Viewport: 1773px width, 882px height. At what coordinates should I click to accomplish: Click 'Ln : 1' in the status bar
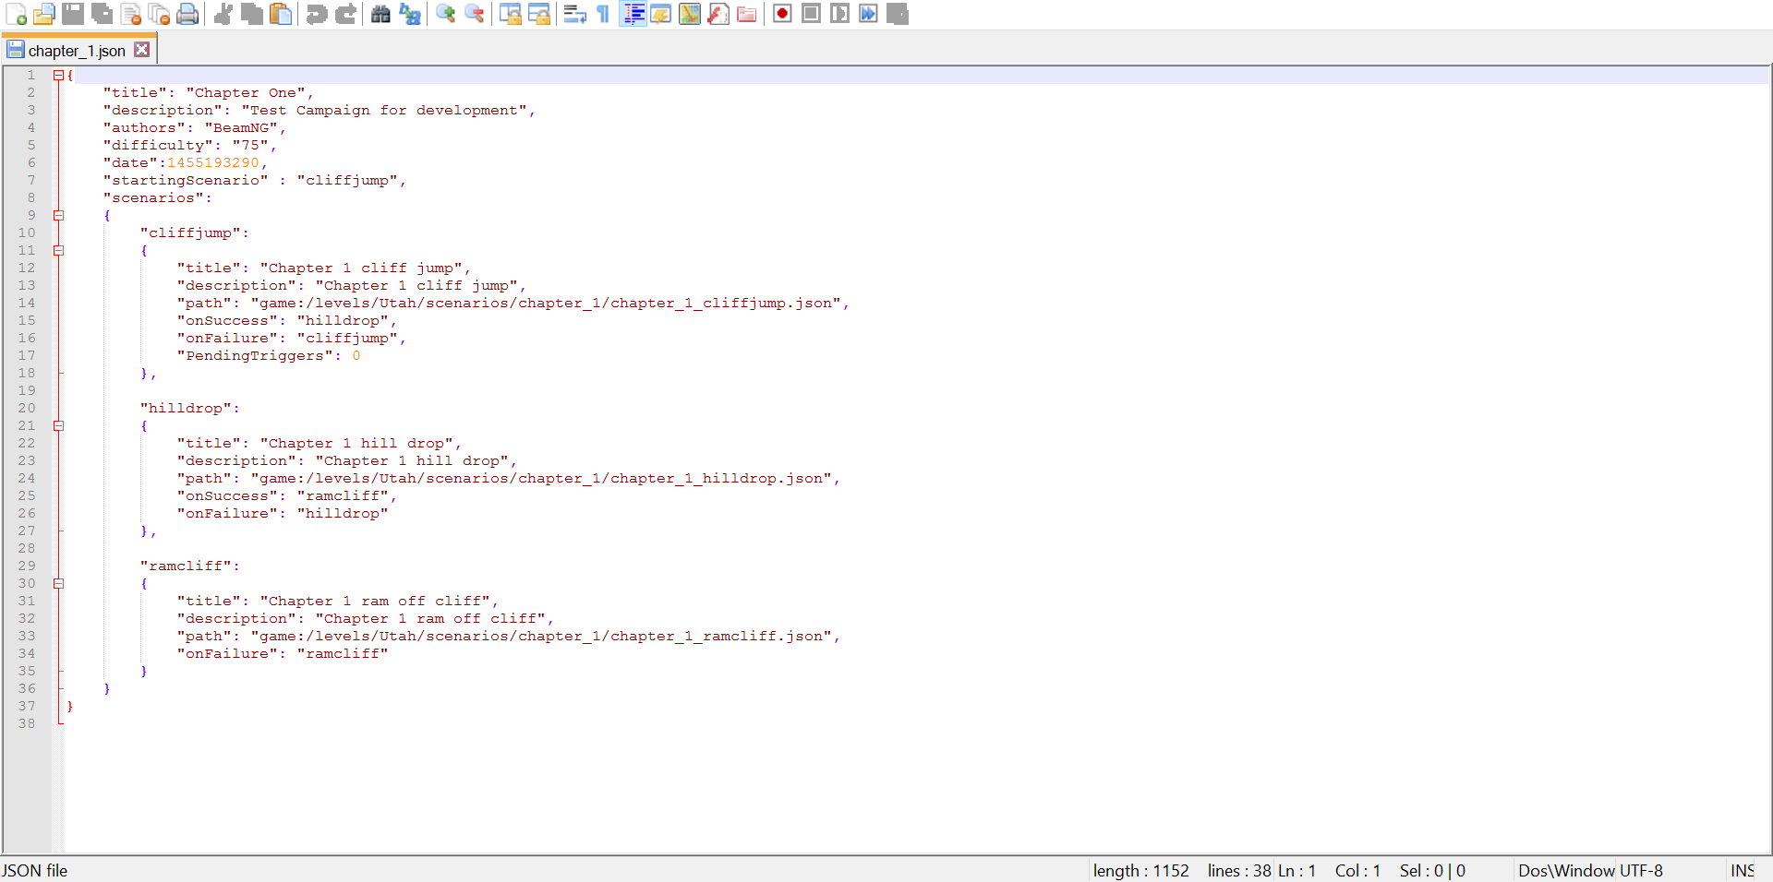click(x=1297, y=870)
